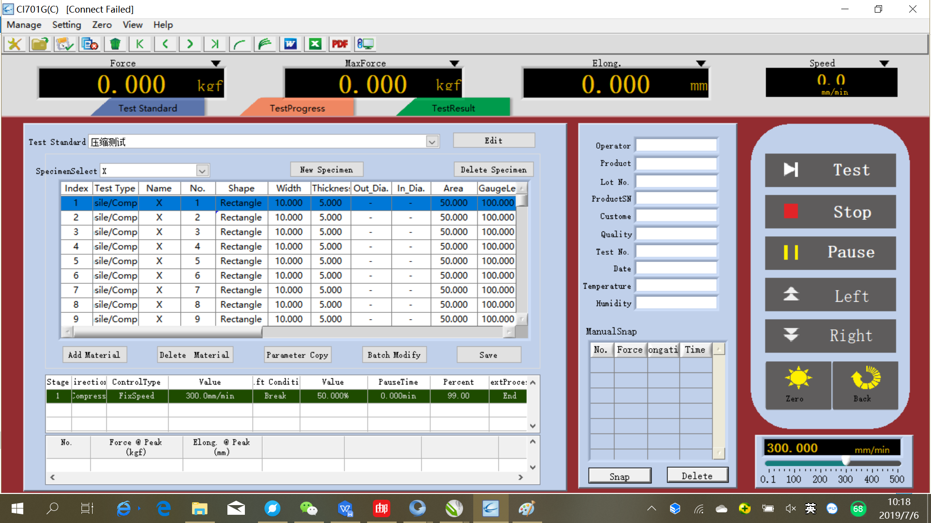The width and height of the screenshot is (931, 523).
Task: Export data to Excel icon
Action: (315, 44)
